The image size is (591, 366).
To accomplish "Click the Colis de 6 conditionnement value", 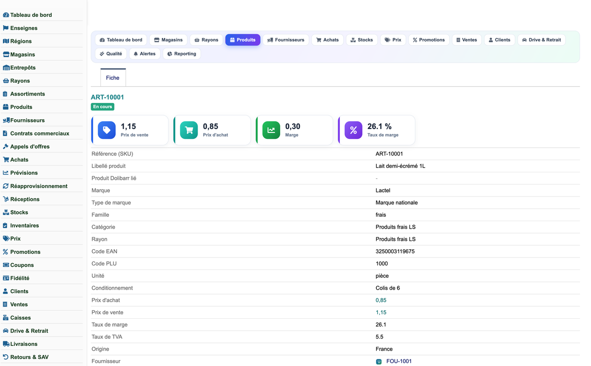I will pyautogui.click(x=388, y=288).
